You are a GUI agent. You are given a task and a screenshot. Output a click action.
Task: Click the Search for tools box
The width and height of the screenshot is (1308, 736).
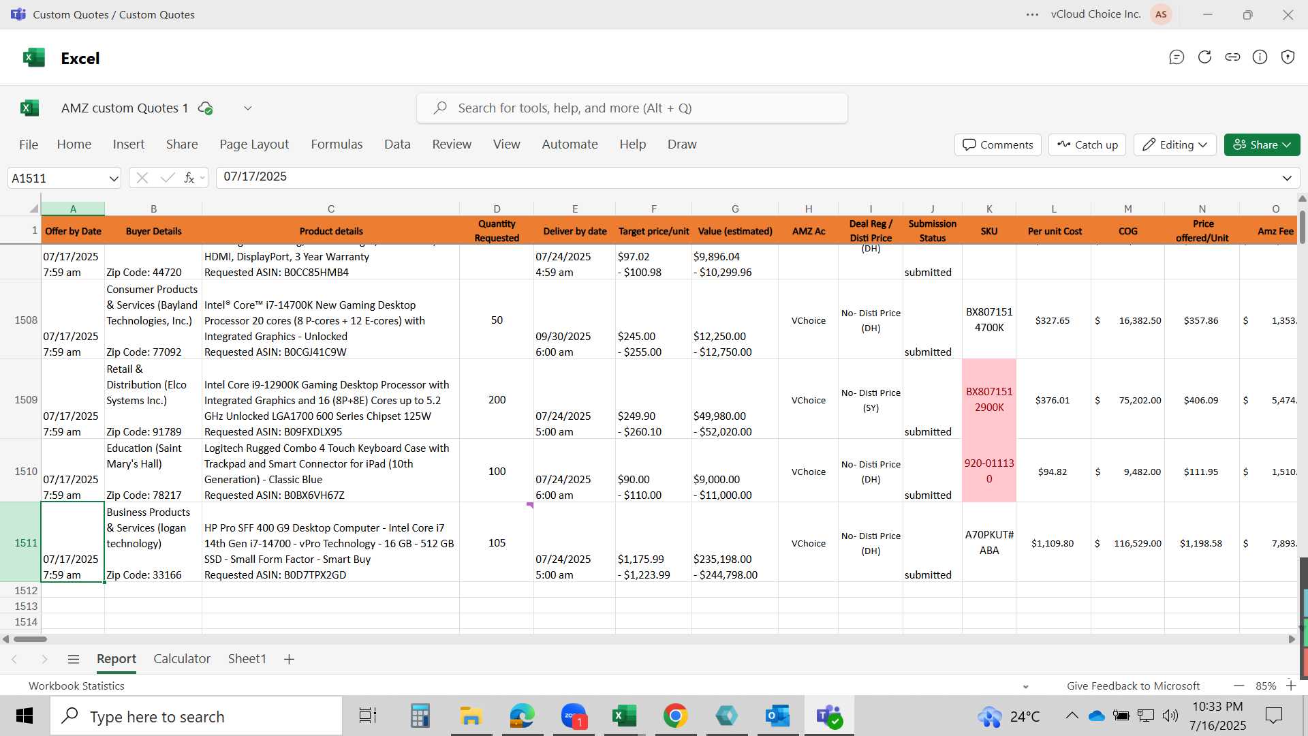[x=632, y=108]
